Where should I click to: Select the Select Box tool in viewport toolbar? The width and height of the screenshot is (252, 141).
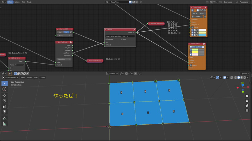point(4,84)
